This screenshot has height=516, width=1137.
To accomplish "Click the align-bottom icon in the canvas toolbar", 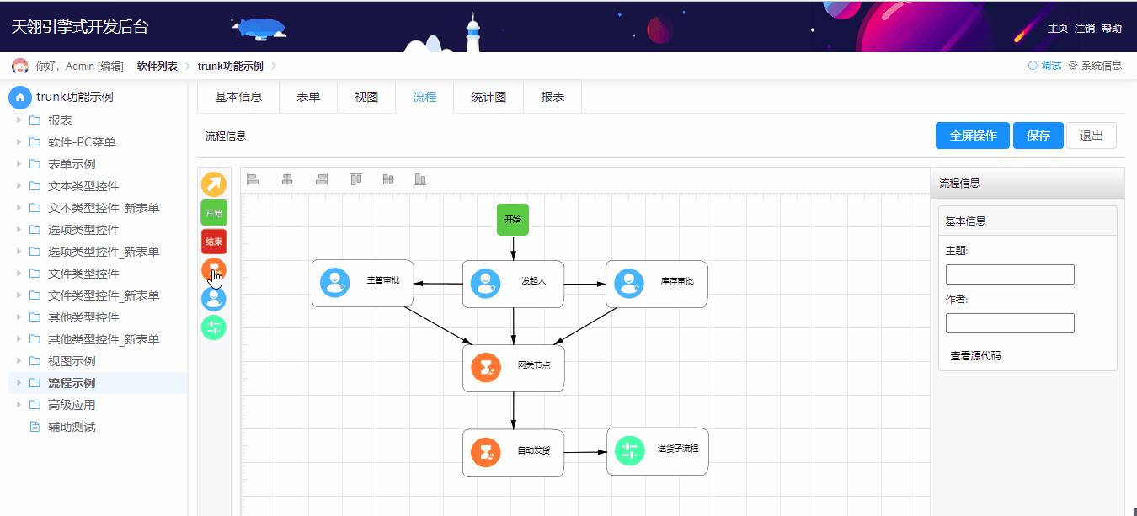I will pyautogui.click(x=419, y=178).
